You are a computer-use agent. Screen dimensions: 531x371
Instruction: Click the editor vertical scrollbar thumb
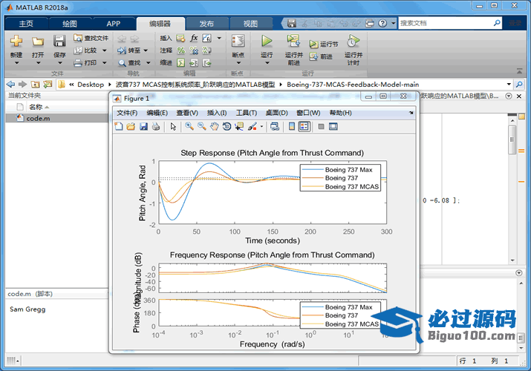(x=512, y=139)
